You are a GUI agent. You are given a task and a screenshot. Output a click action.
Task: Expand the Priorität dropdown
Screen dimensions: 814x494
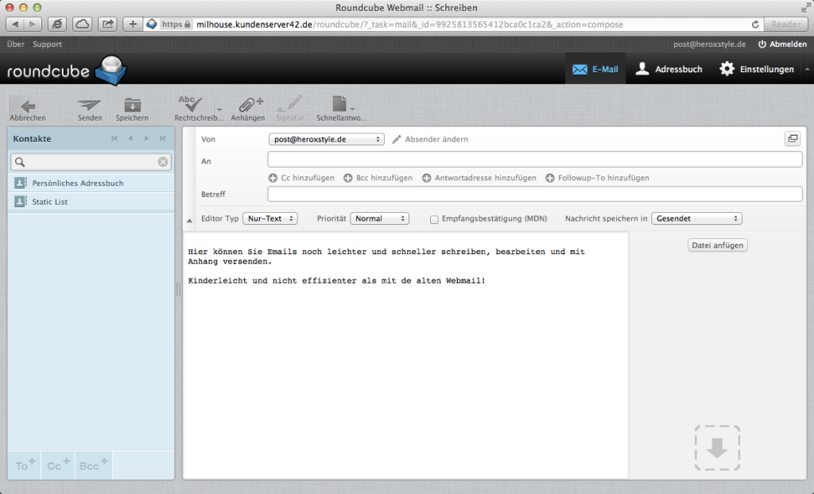[x=379, y=218]
